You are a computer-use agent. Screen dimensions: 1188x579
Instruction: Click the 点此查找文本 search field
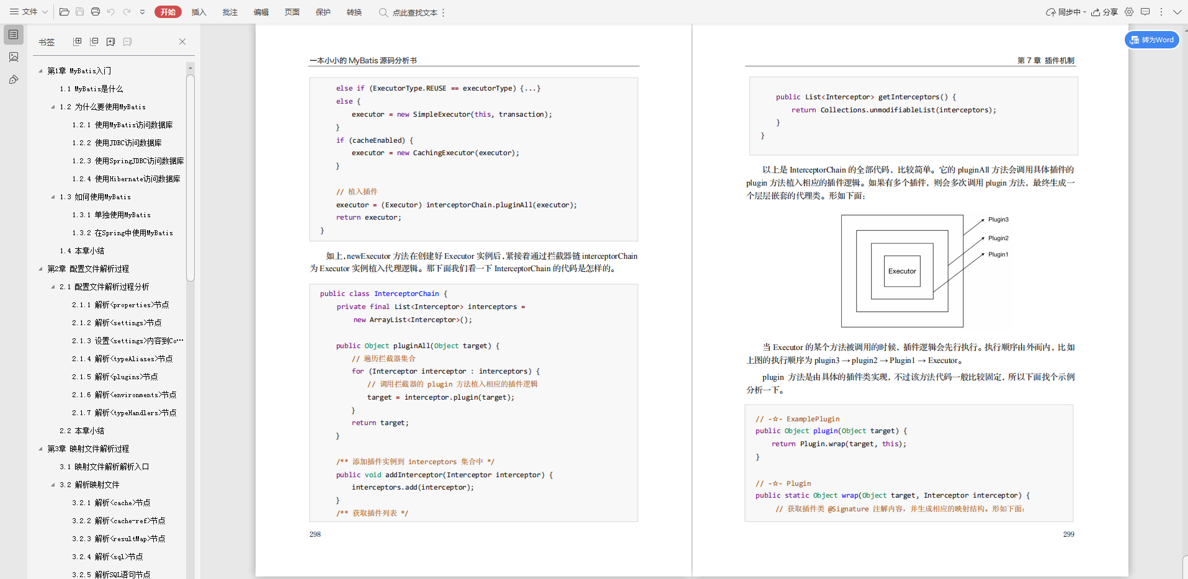pos(414,12)
